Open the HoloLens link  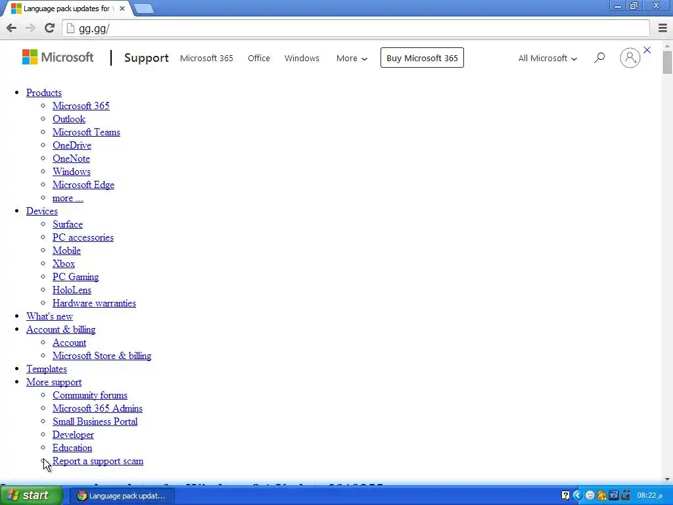tap(72, 290)
